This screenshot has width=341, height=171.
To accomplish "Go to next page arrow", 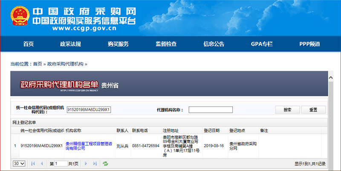I will coord(86,164).
